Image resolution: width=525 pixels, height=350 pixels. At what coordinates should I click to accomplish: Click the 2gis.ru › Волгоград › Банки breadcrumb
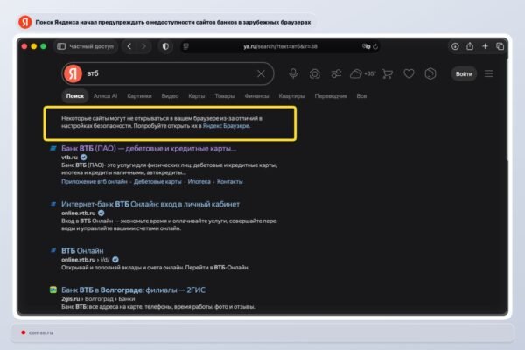coord(98,298)
